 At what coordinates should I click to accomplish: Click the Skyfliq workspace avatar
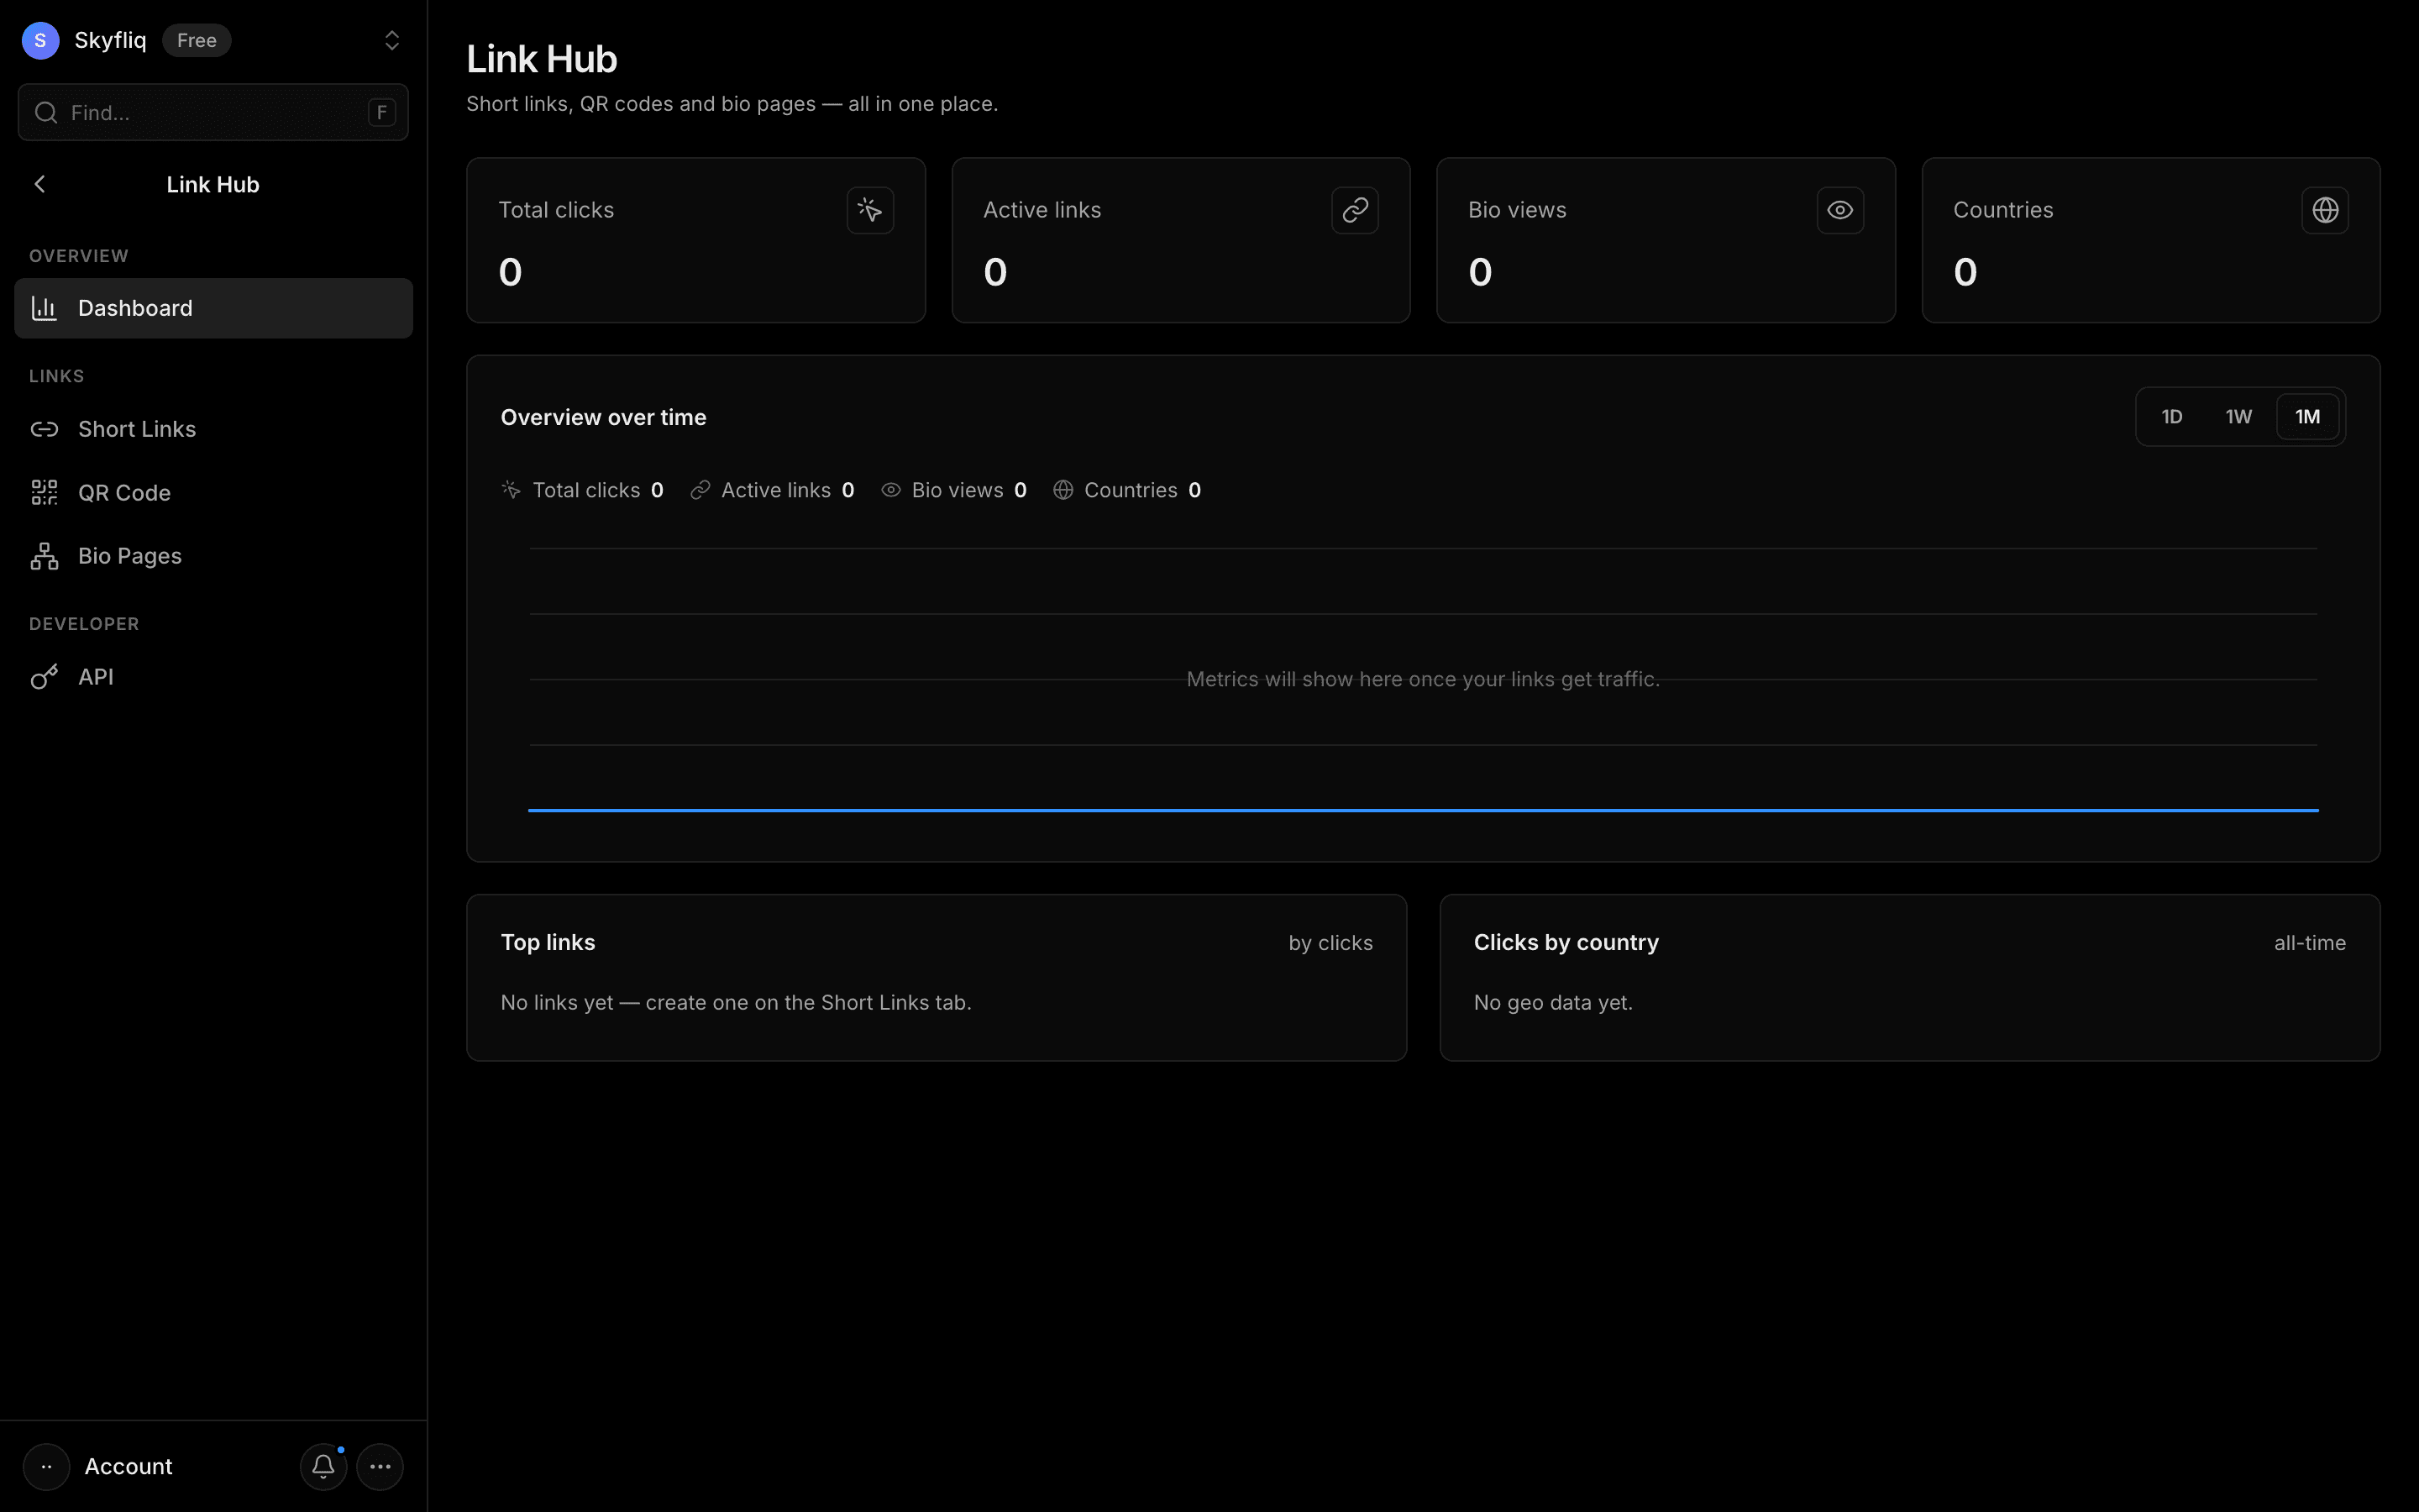(x=40, y=40)
